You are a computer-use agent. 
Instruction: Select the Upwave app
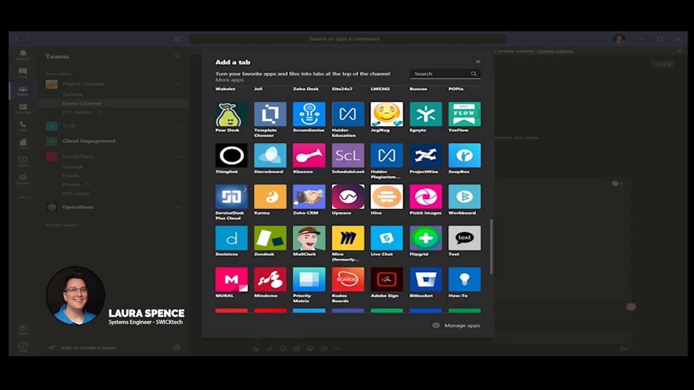point(348,197)
